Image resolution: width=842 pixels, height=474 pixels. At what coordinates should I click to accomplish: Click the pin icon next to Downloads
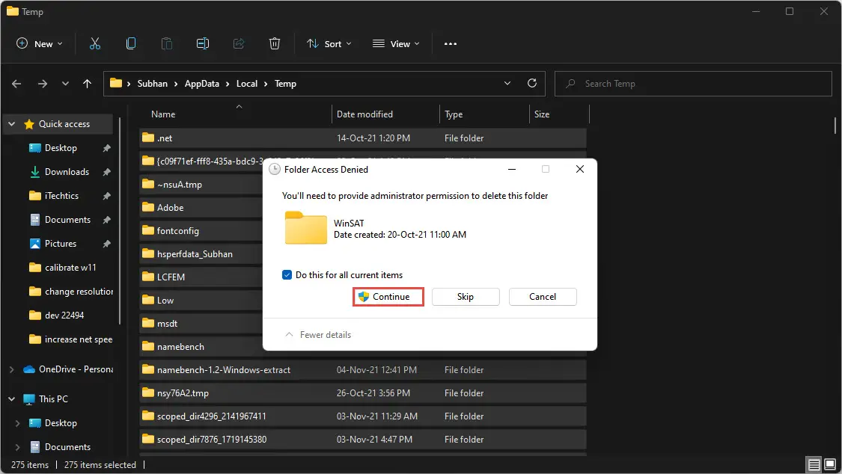click(106, 172)
